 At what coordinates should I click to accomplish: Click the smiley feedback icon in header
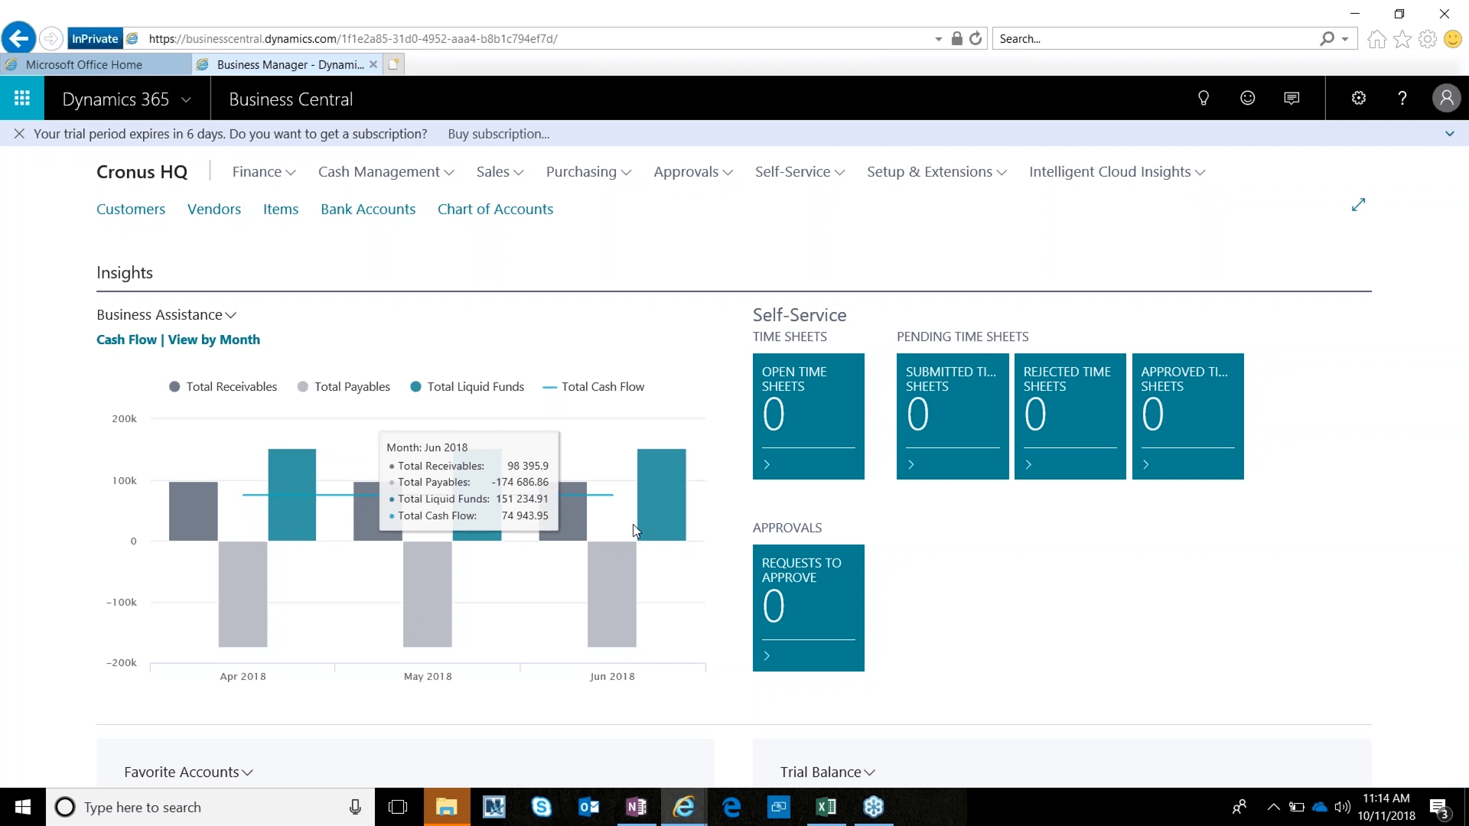pos(1248,98)
